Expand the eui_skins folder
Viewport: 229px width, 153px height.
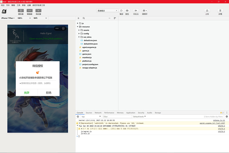pyautogui.click(x=79, y=37)
